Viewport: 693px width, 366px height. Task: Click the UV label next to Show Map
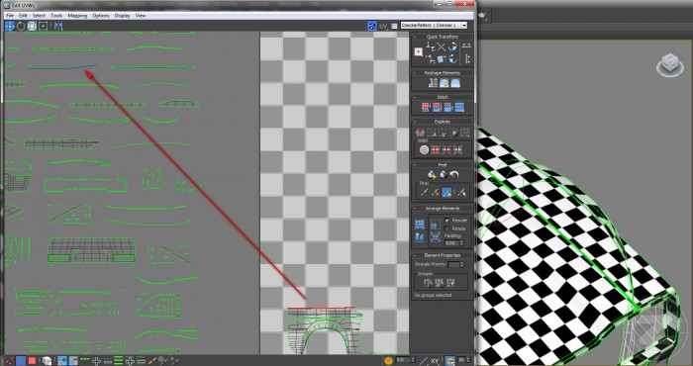click(x=383, y=27)
